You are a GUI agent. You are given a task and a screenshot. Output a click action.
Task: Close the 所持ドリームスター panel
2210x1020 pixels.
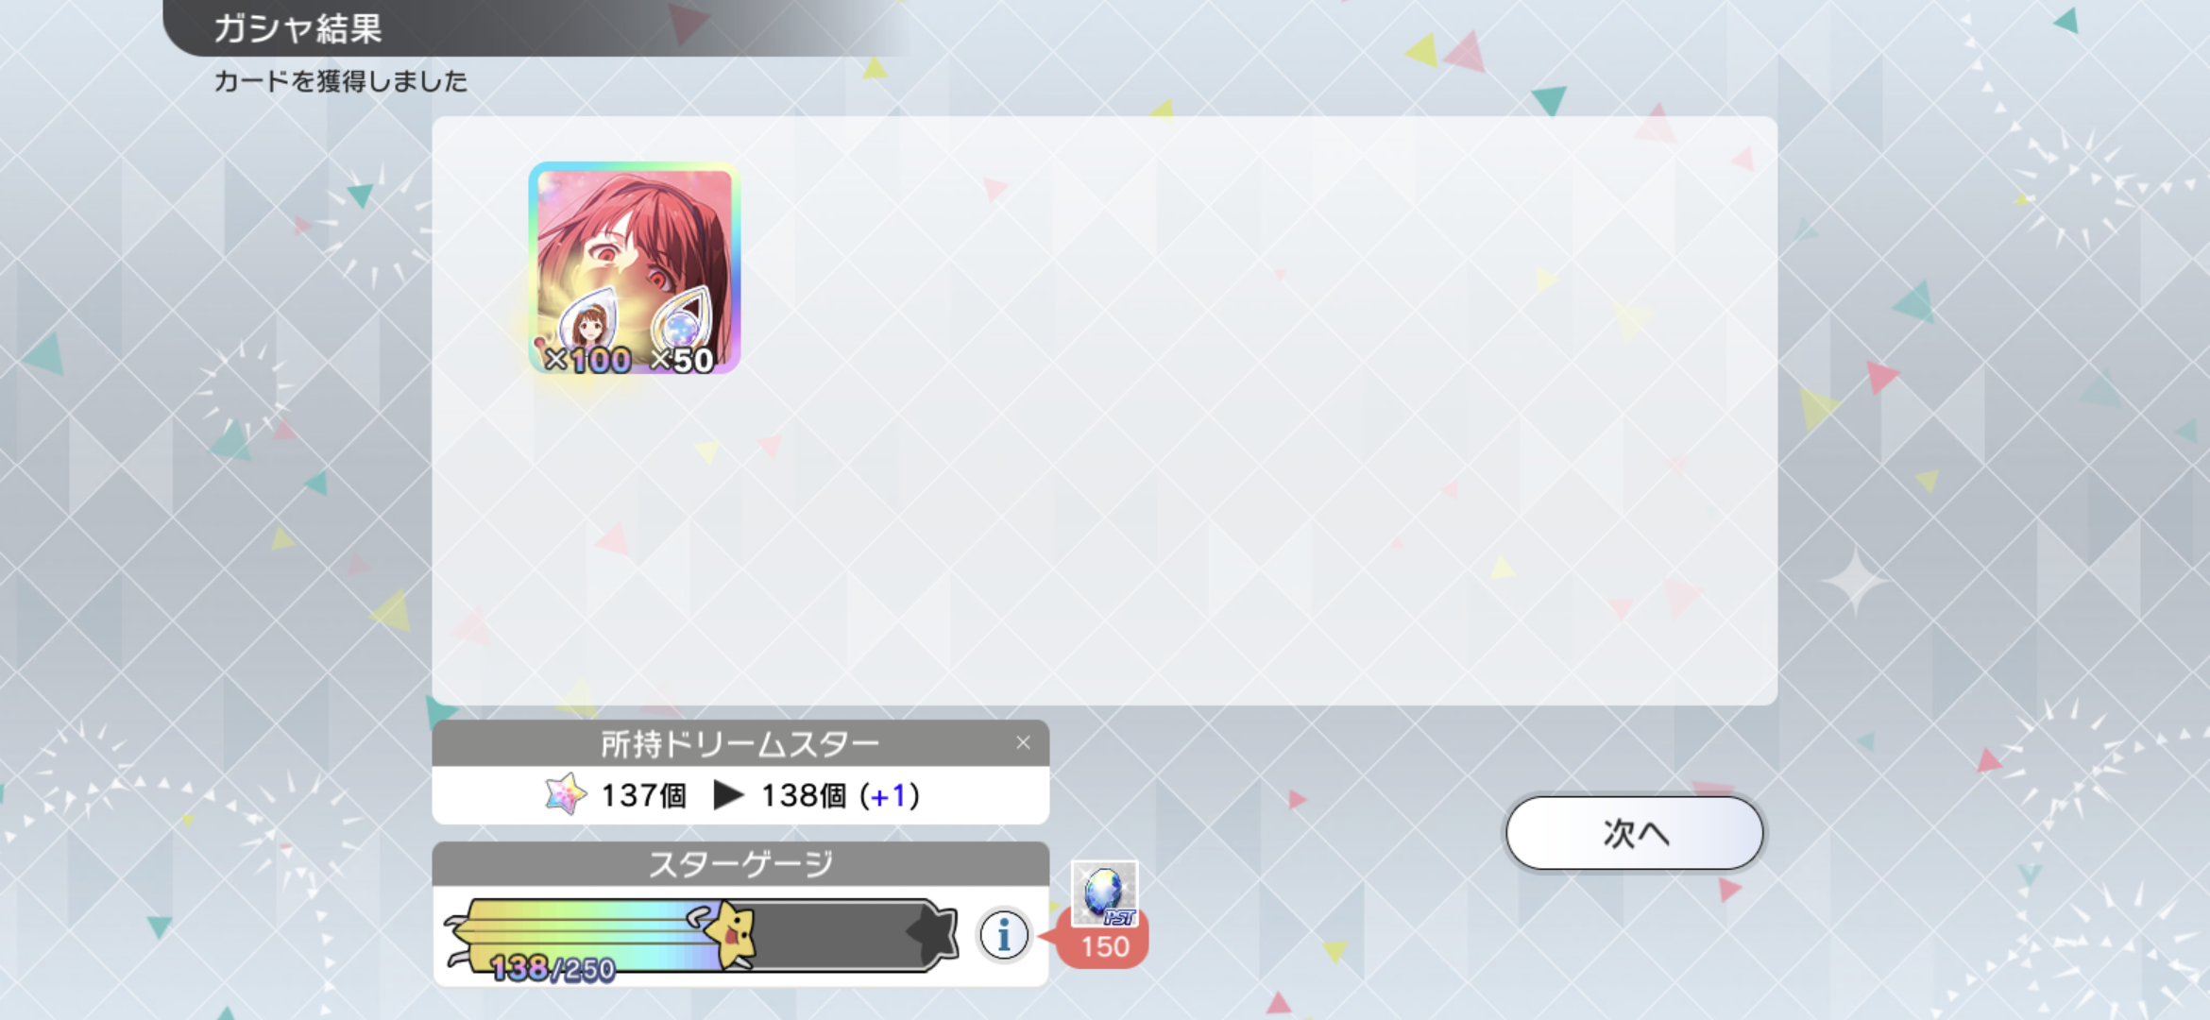(1023, 743)
